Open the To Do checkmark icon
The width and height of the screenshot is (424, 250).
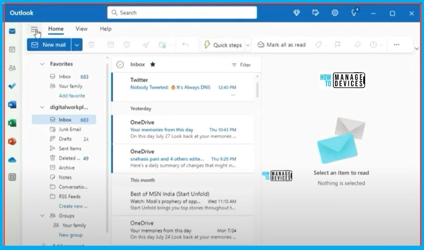12,86
